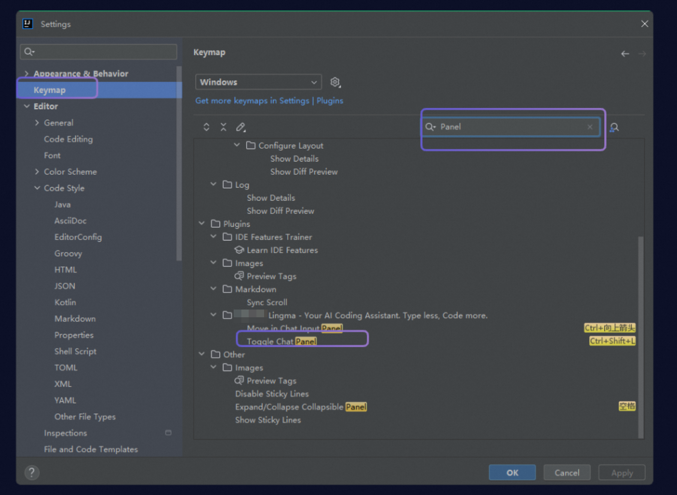Click the OK button
This screenshot has width=677, height=495.
[x=512, y=473]
